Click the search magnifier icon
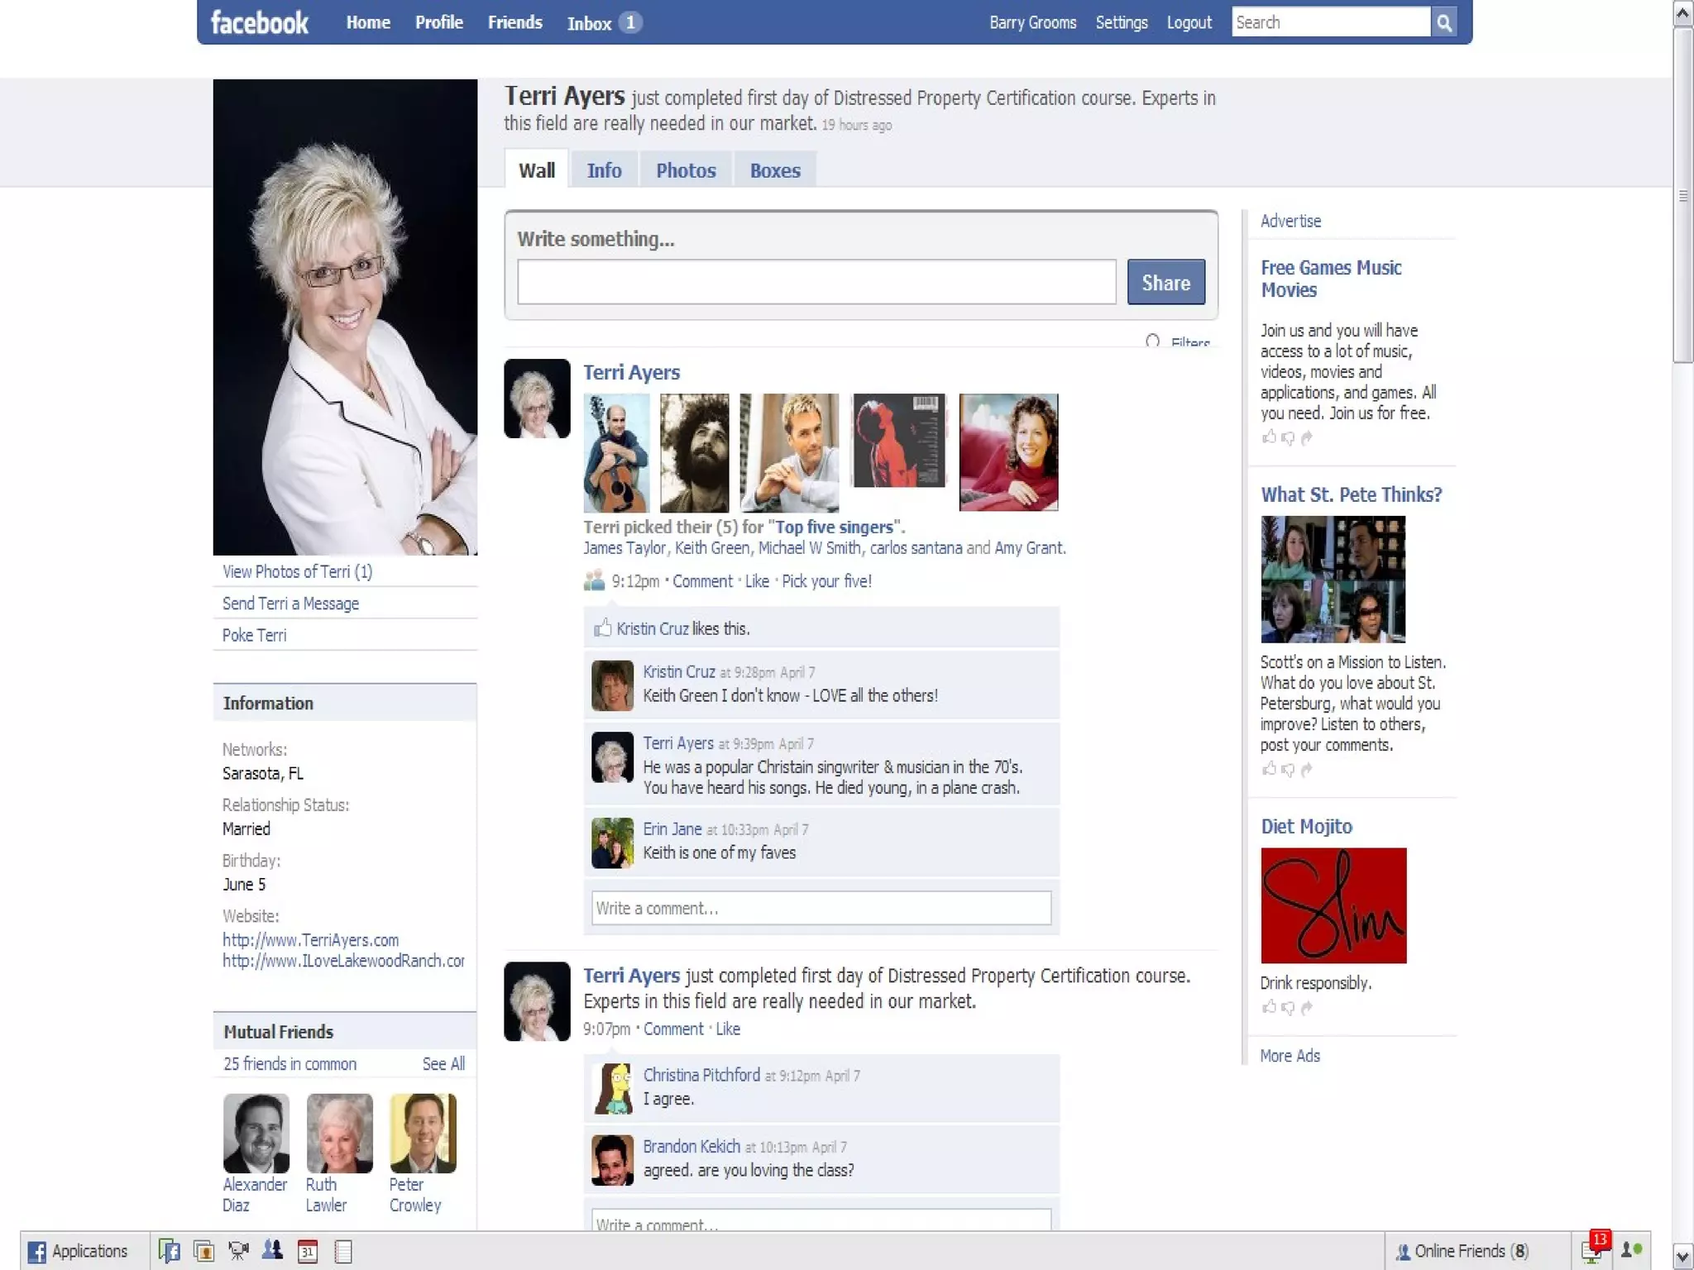Screen dimensions: 1694x1270 [1443, 23]
